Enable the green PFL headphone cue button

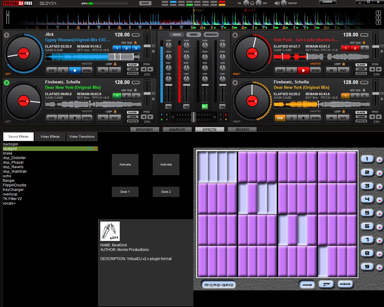pyautogui.click(x=205, y=107)
